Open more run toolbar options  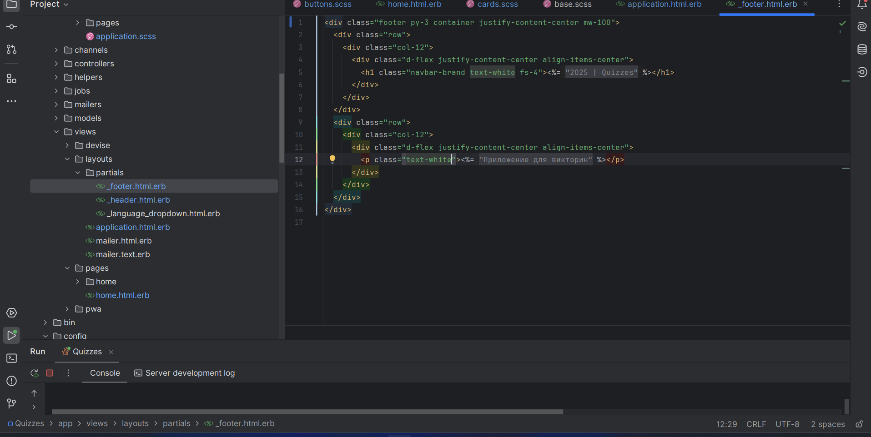pos(68,373)
